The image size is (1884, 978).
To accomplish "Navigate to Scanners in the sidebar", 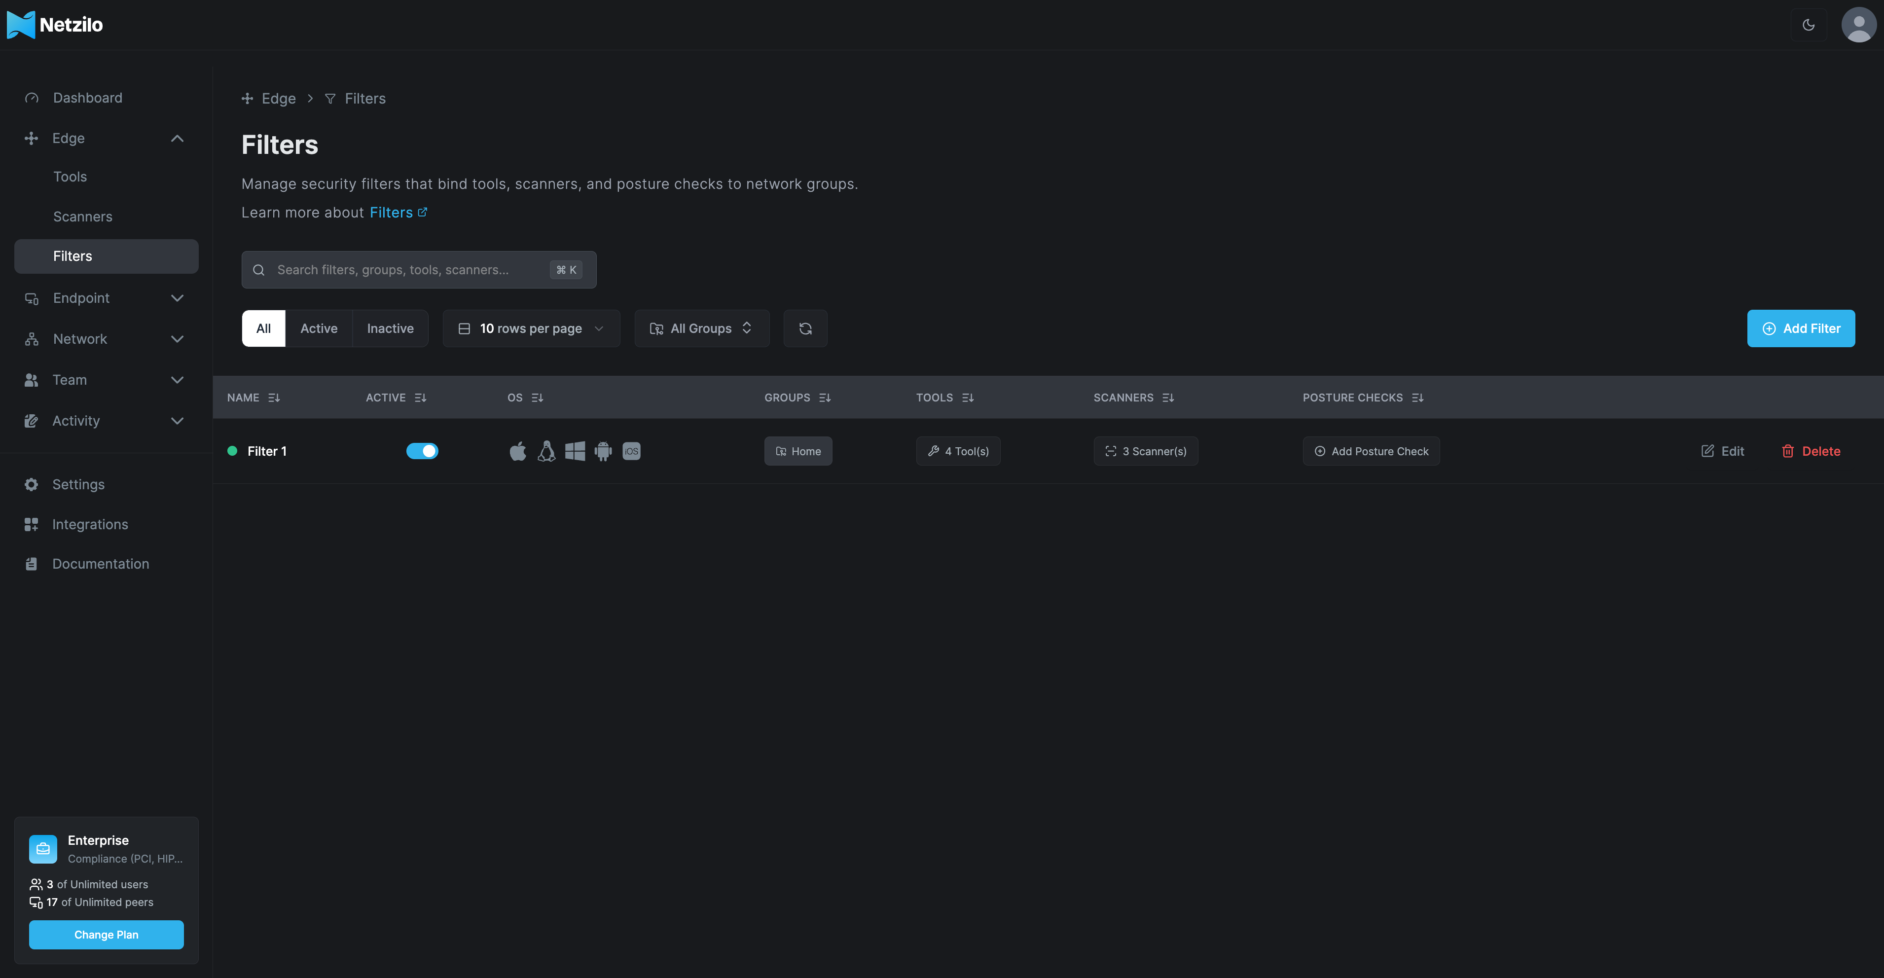I will pos(83,217).
